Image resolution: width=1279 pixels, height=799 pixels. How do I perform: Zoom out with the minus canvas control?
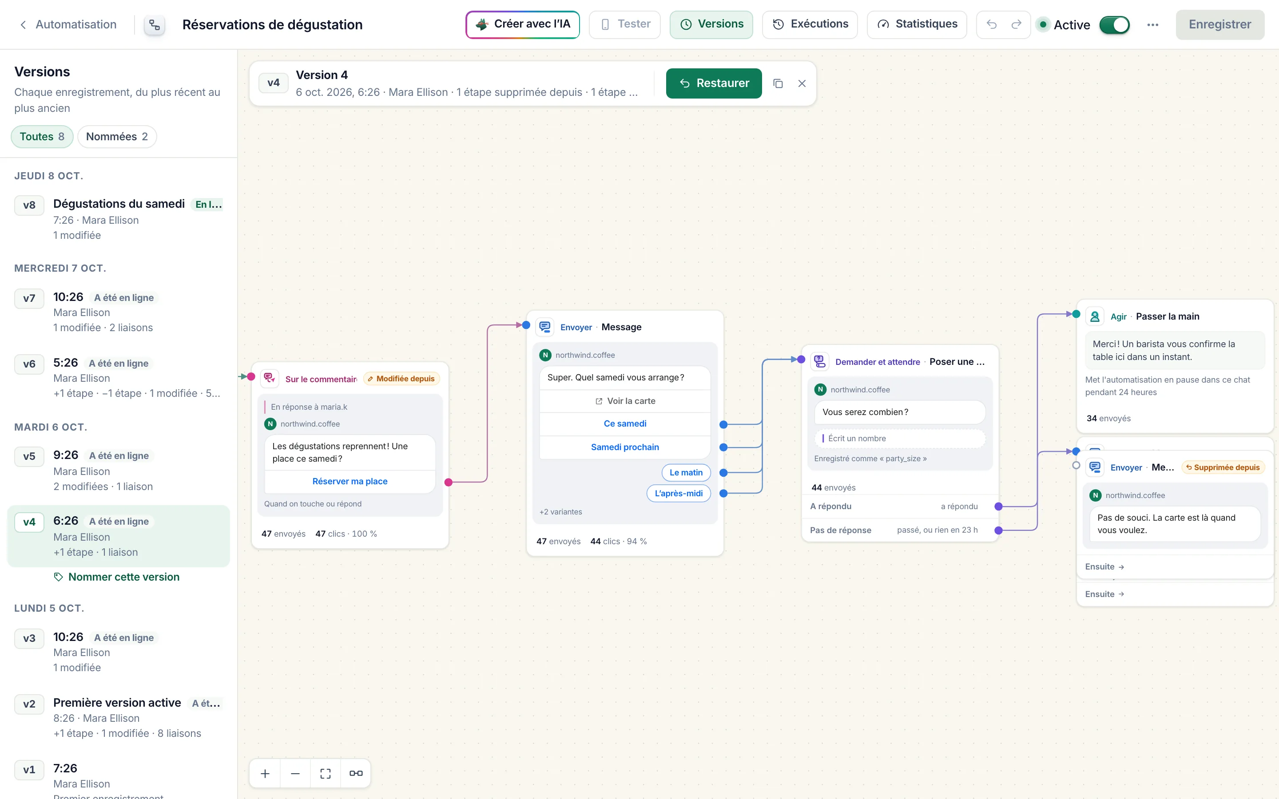pos(295,773)
